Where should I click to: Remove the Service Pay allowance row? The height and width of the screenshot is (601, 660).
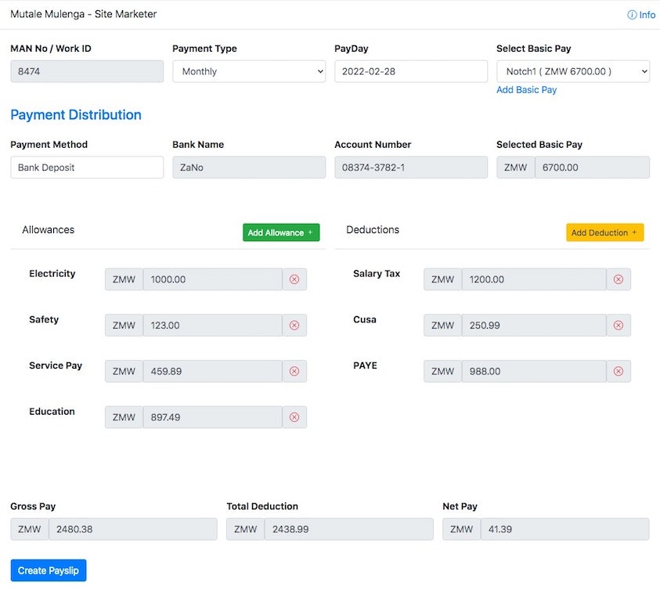(294, 371)
